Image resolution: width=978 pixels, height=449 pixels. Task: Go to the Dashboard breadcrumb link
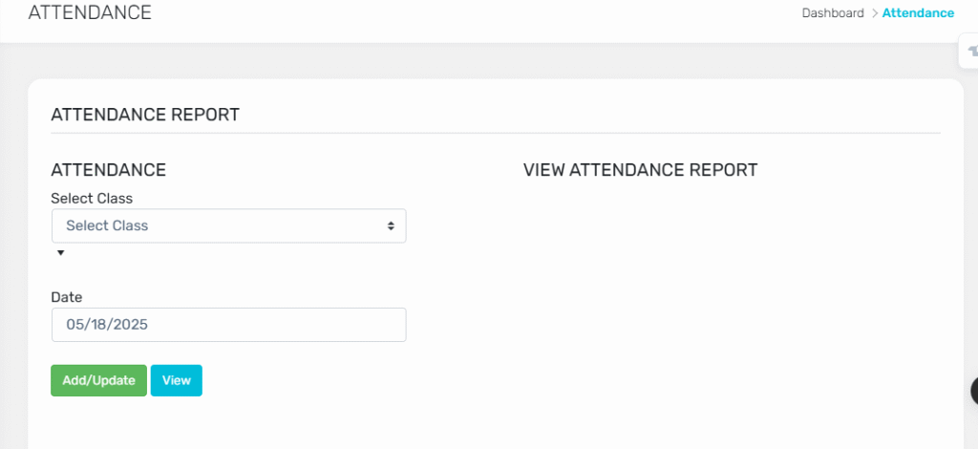(833, 13)
